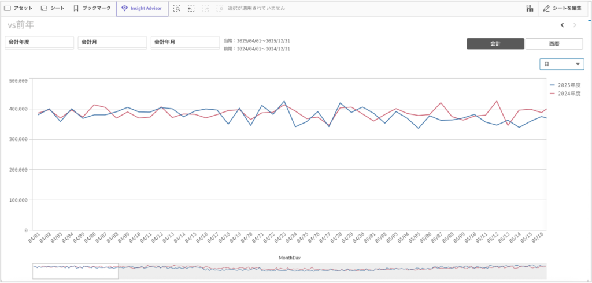Click the step back selection icon
This screenshot has height=283, width=592.
point(191,9)
